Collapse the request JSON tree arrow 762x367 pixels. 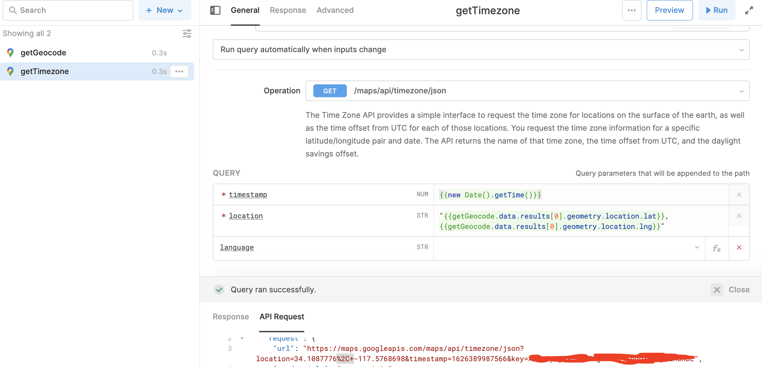[242, 338]
